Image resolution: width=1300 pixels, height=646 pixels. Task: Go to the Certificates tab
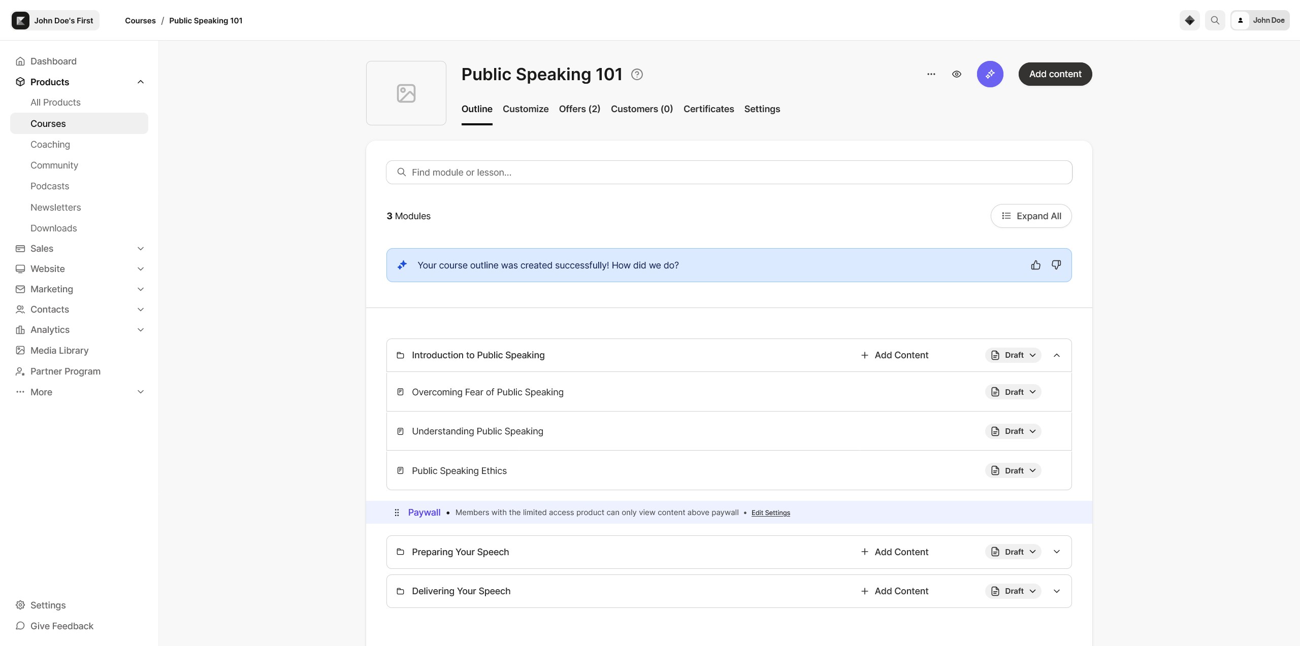click(708, 109)
